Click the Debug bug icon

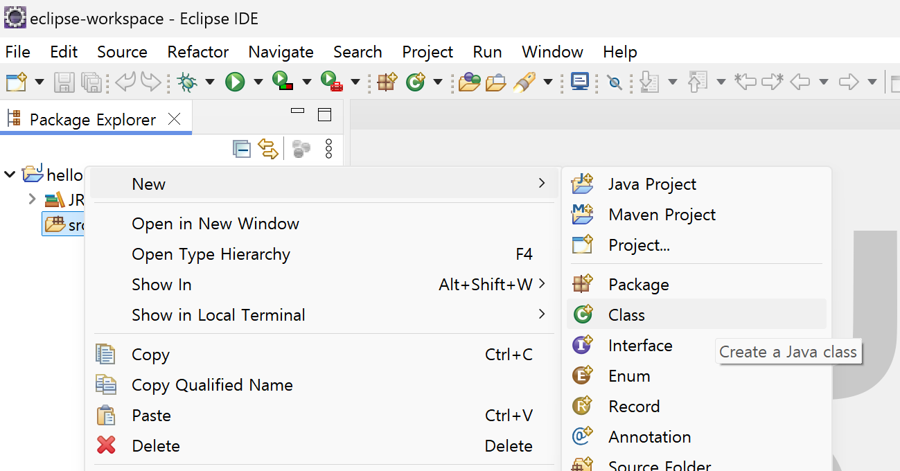(x=187, y=82)
